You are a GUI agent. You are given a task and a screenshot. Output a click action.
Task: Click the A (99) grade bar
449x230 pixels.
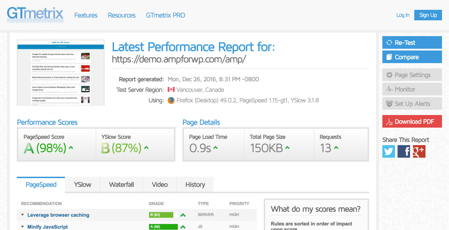163,227
